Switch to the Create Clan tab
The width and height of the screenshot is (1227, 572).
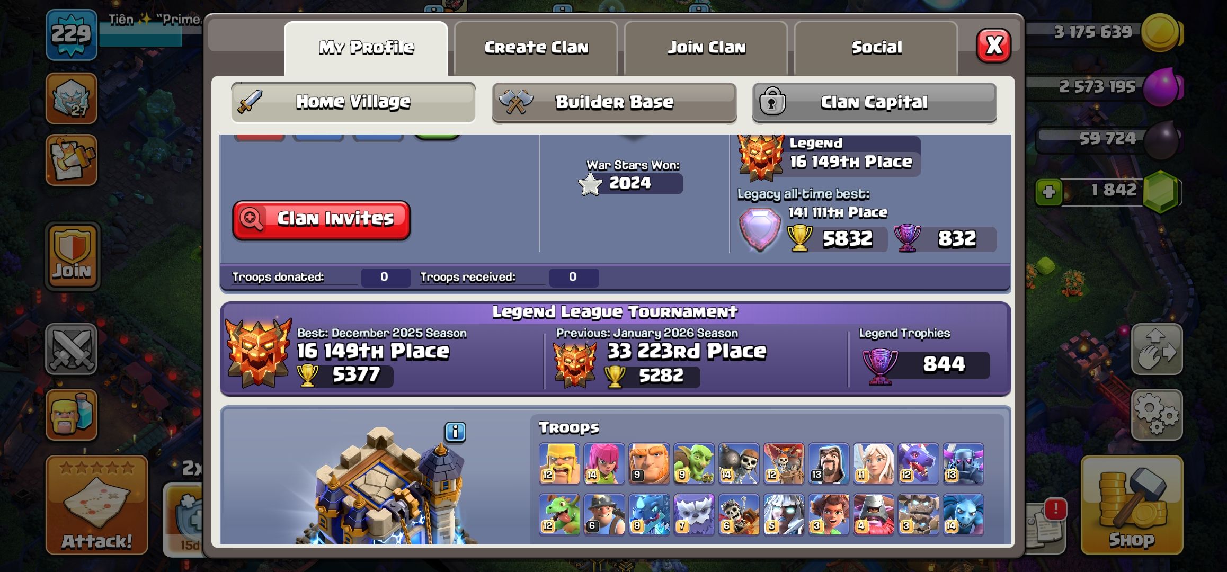[x=536, y=48]
